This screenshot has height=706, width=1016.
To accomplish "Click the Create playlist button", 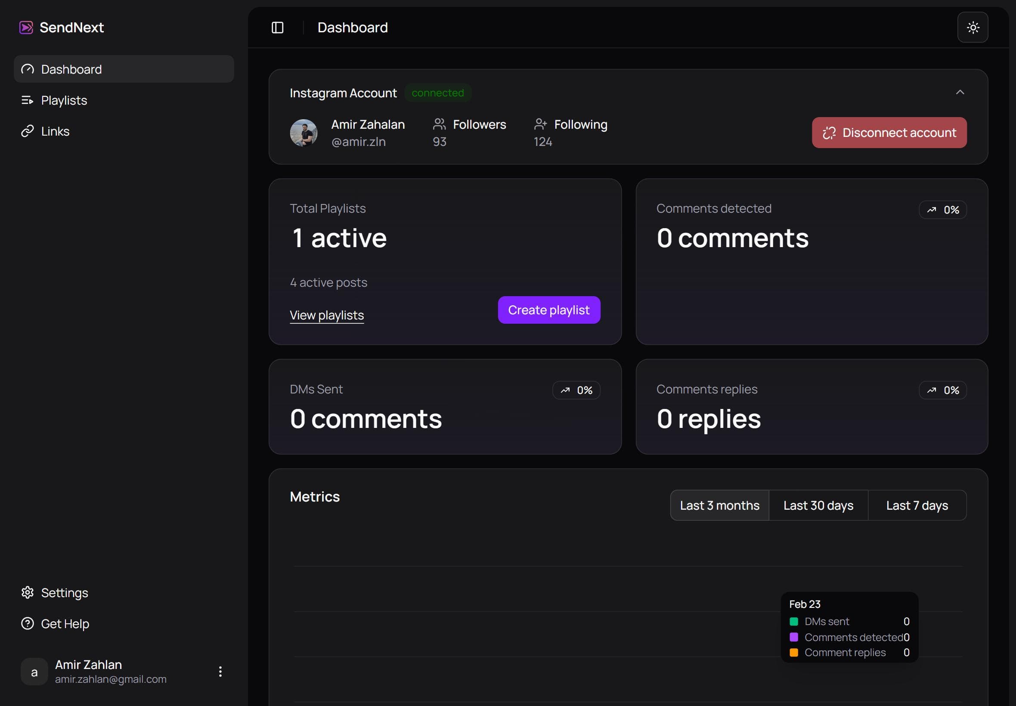I will (548, 310).
